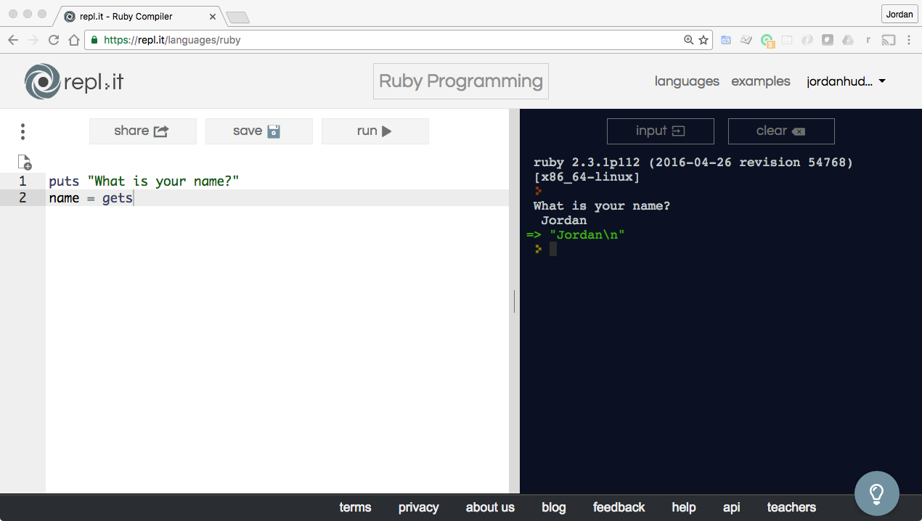Clear the console output
This screenshot has width=922, height=521.
click(780, 131)
